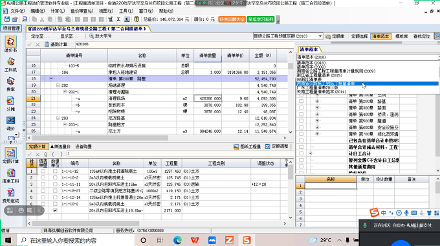Click the Sogou input method S icon

374,212
